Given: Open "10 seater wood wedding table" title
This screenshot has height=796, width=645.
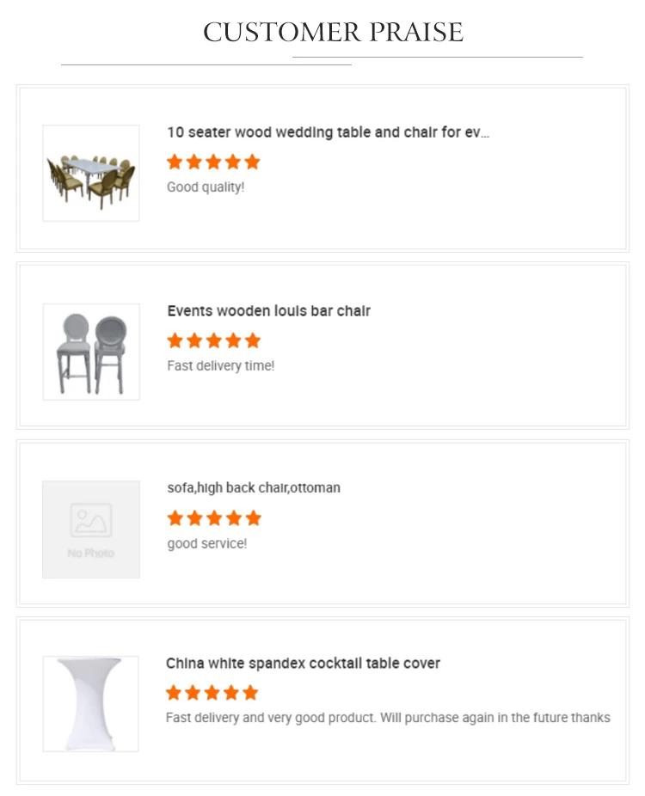Looking at the screenshot, I should point(328,132).
